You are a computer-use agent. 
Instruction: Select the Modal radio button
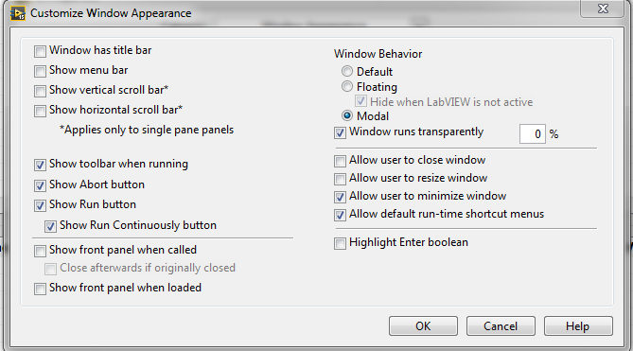pos(346,115)
